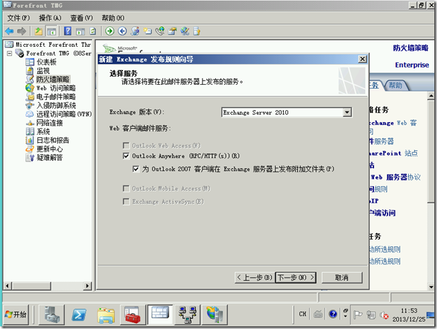Toggle Outlook 2007 附加文件夹 checkbox
Image resolution: width=437 pixels, height=329 pixels.
pyautogui.click(x=136, y=169)
